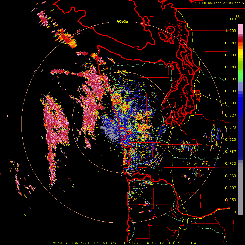Viewport: 245px width, 245px height.
Task: Click the CORRELATION COEFFICIENT (CC) title text
Action: 86,243
